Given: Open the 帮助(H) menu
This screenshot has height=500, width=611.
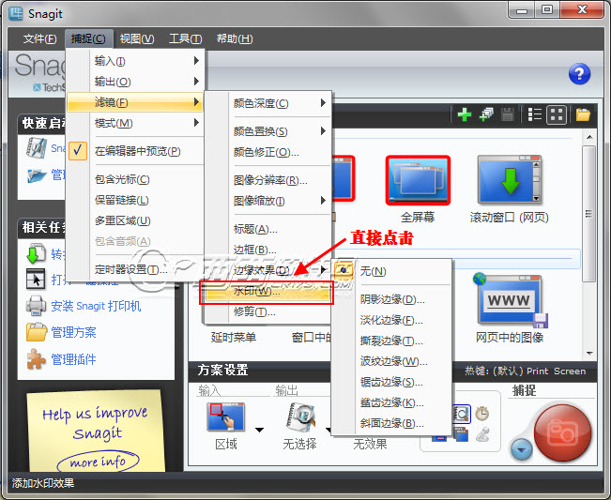Looking at the screenshot, I should point(235,38).
